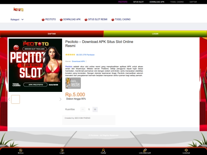Click the Created by SEO KIM PHENG text
Image resolution: width=207 pixels, height=155 pixels.
pyautogui.click(x=77, y=118)
